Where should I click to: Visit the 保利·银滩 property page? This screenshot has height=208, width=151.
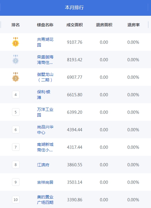point(44,95)
